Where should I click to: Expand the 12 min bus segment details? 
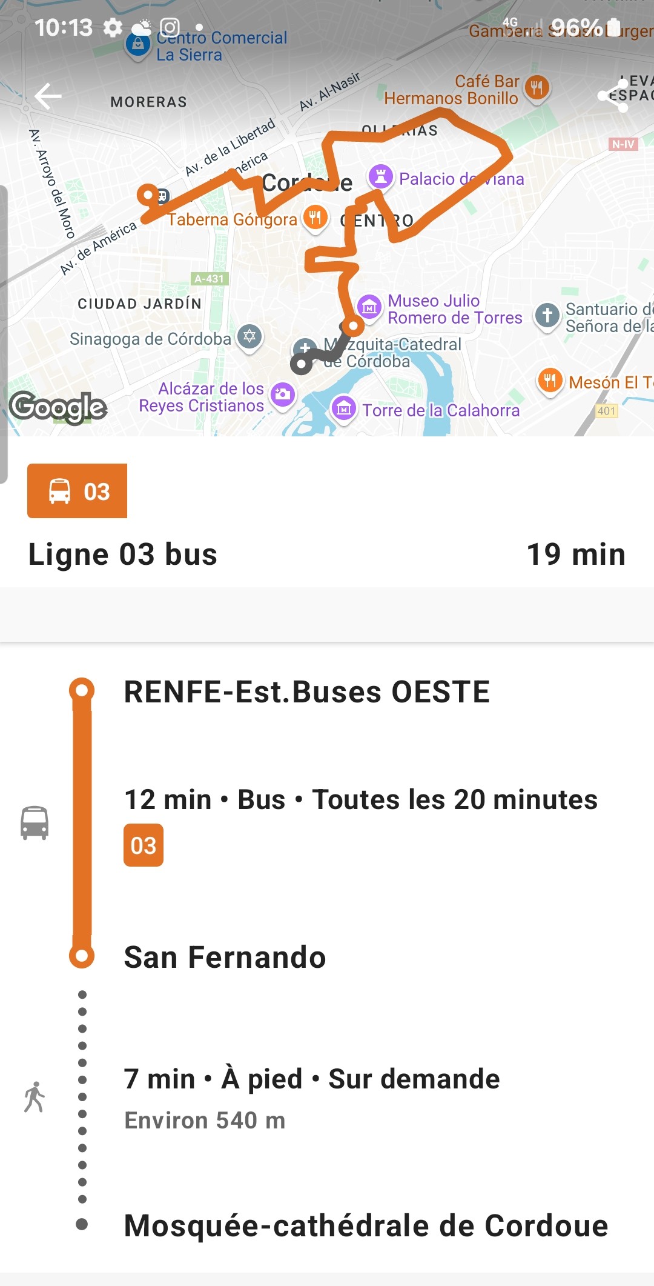360,800
